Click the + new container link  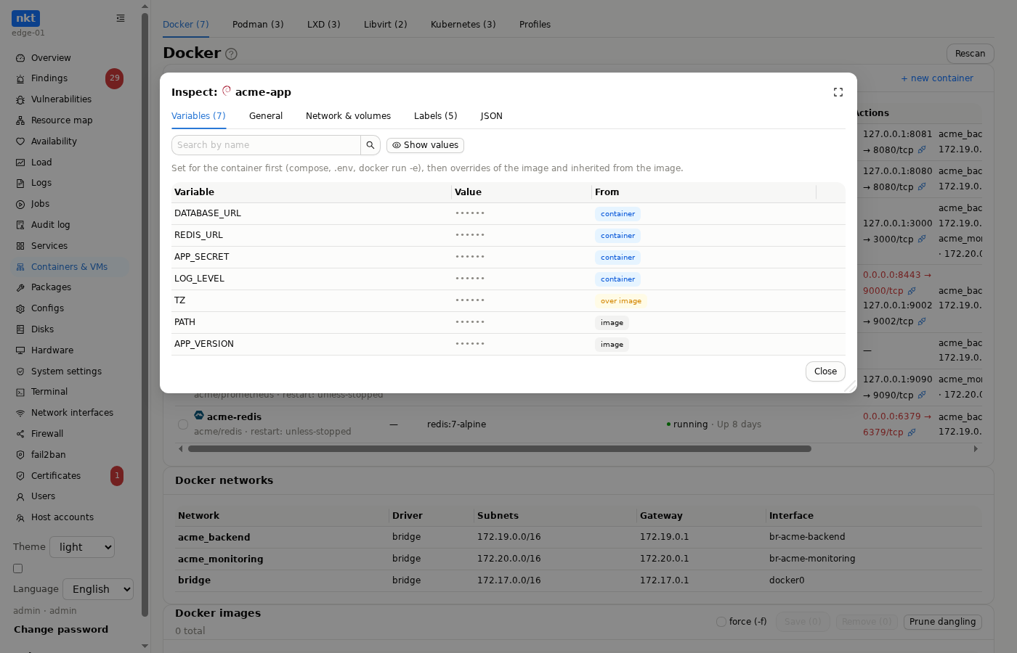pyautogui.click(x=937, y=78)
